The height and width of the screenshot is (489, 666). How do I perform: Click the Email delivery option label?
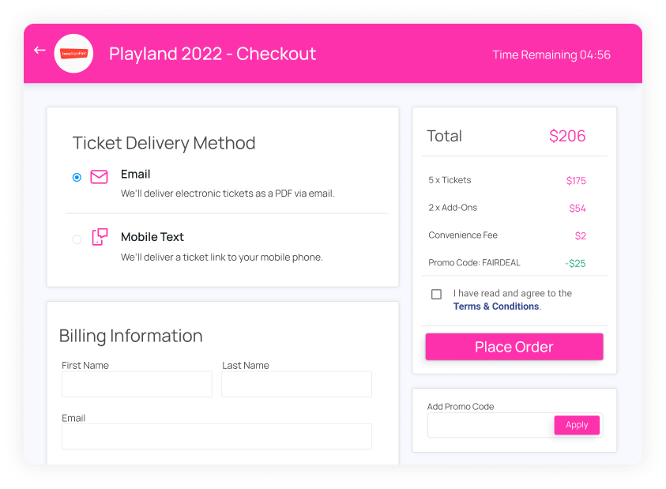136,174
